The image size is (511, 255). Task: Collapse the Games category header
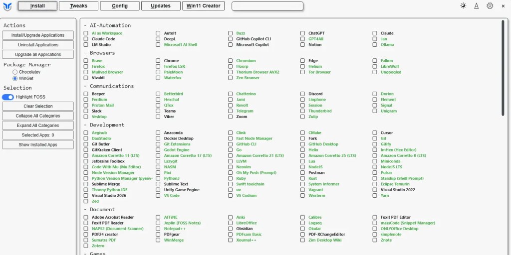pyautogui.click(x=94, y=253)
